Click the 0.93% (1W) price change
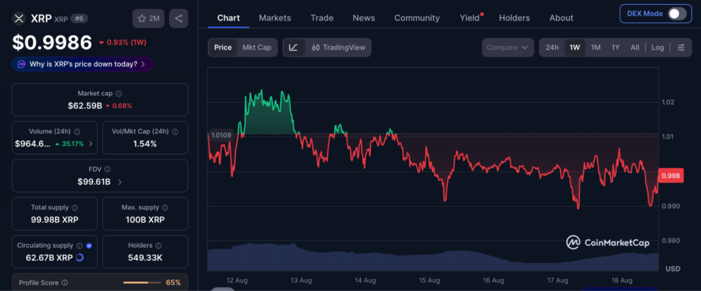701x291 pixels. click(x=123, y=42)
